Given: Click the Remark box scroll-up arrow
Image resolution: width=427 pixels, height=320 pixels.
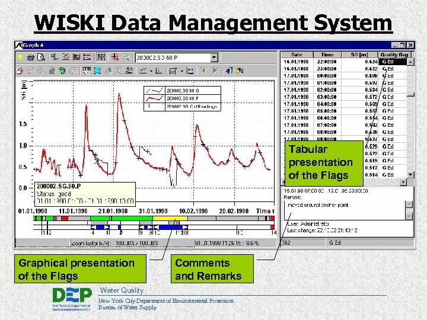Looking at the screenshot, I should click(409, 204).
